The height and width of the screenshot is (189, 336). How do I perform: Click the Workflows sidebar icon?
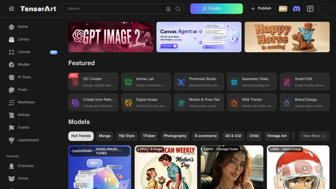pyautogui.click(x=12, y=102)
